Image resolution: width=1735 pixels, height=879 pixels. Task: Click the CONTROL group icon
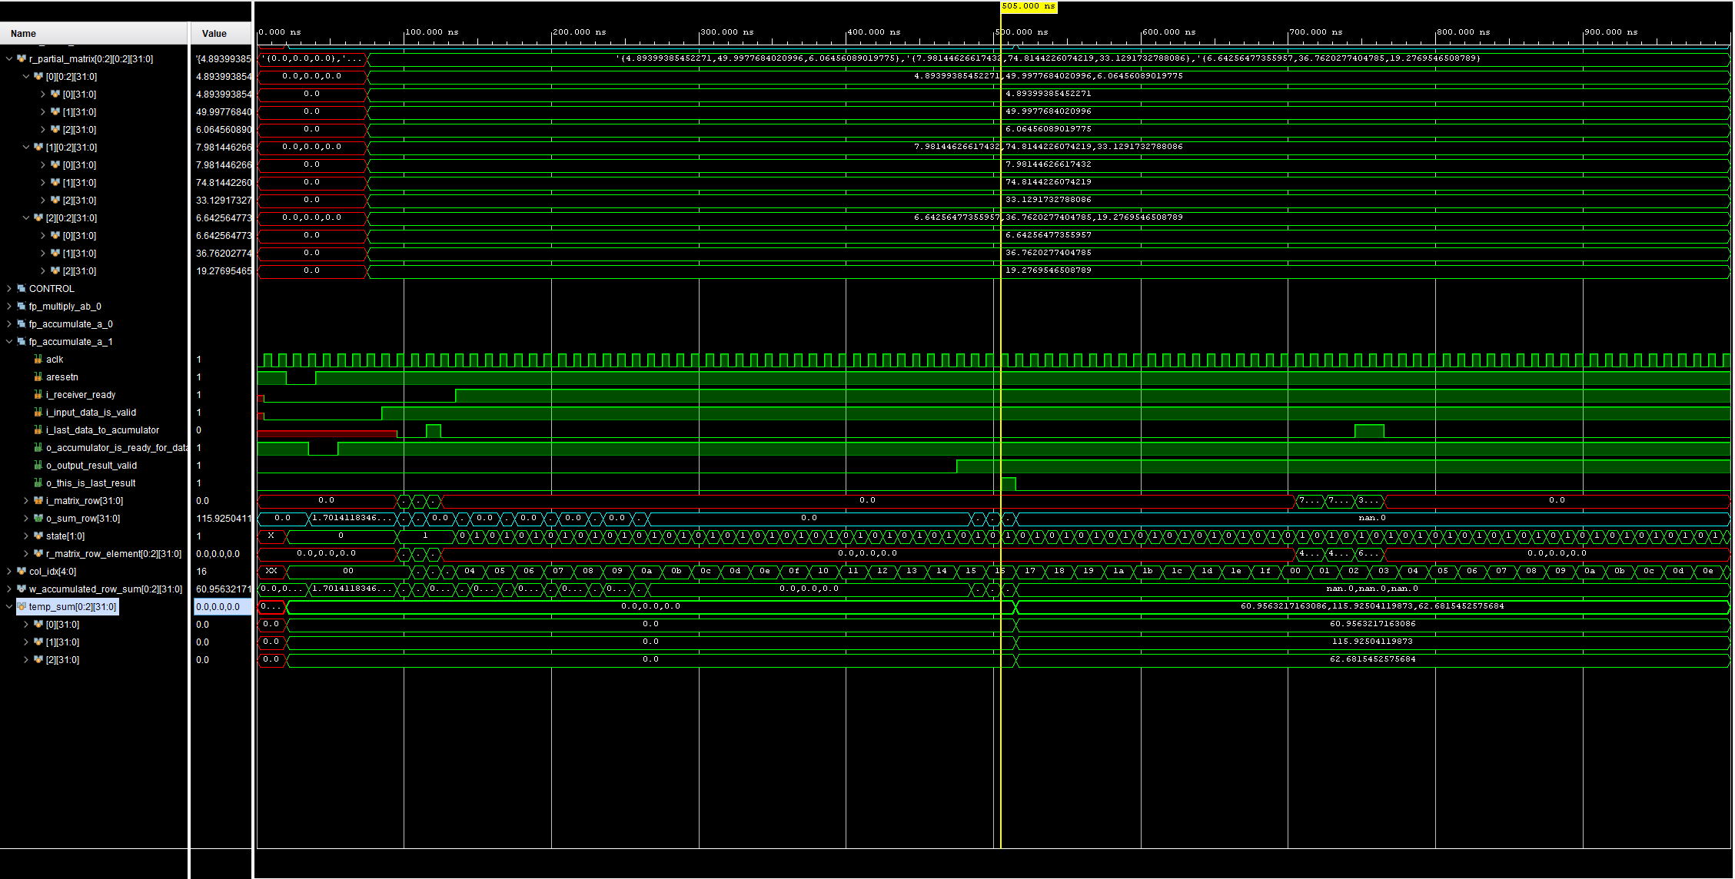22,289
